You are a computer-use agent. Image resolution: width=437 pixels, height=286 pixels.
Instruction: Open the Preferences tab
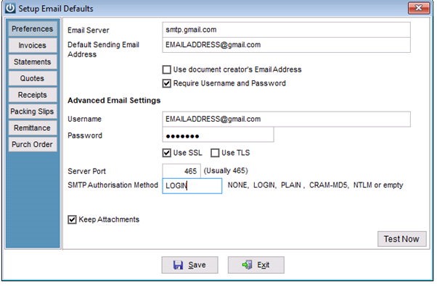click(33, 29)
